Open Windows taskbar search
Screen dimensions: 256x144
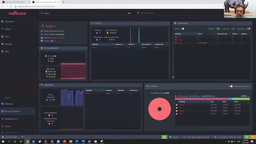[9, 142]
